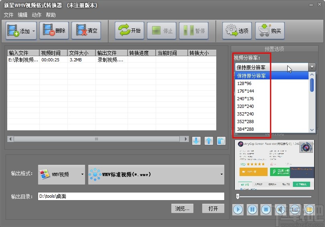
Task: Click the 浏览... browse button
Action: click(x=182, y=209)
